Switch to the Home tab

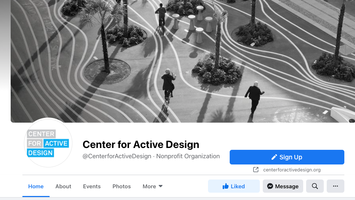coord(36,186)
